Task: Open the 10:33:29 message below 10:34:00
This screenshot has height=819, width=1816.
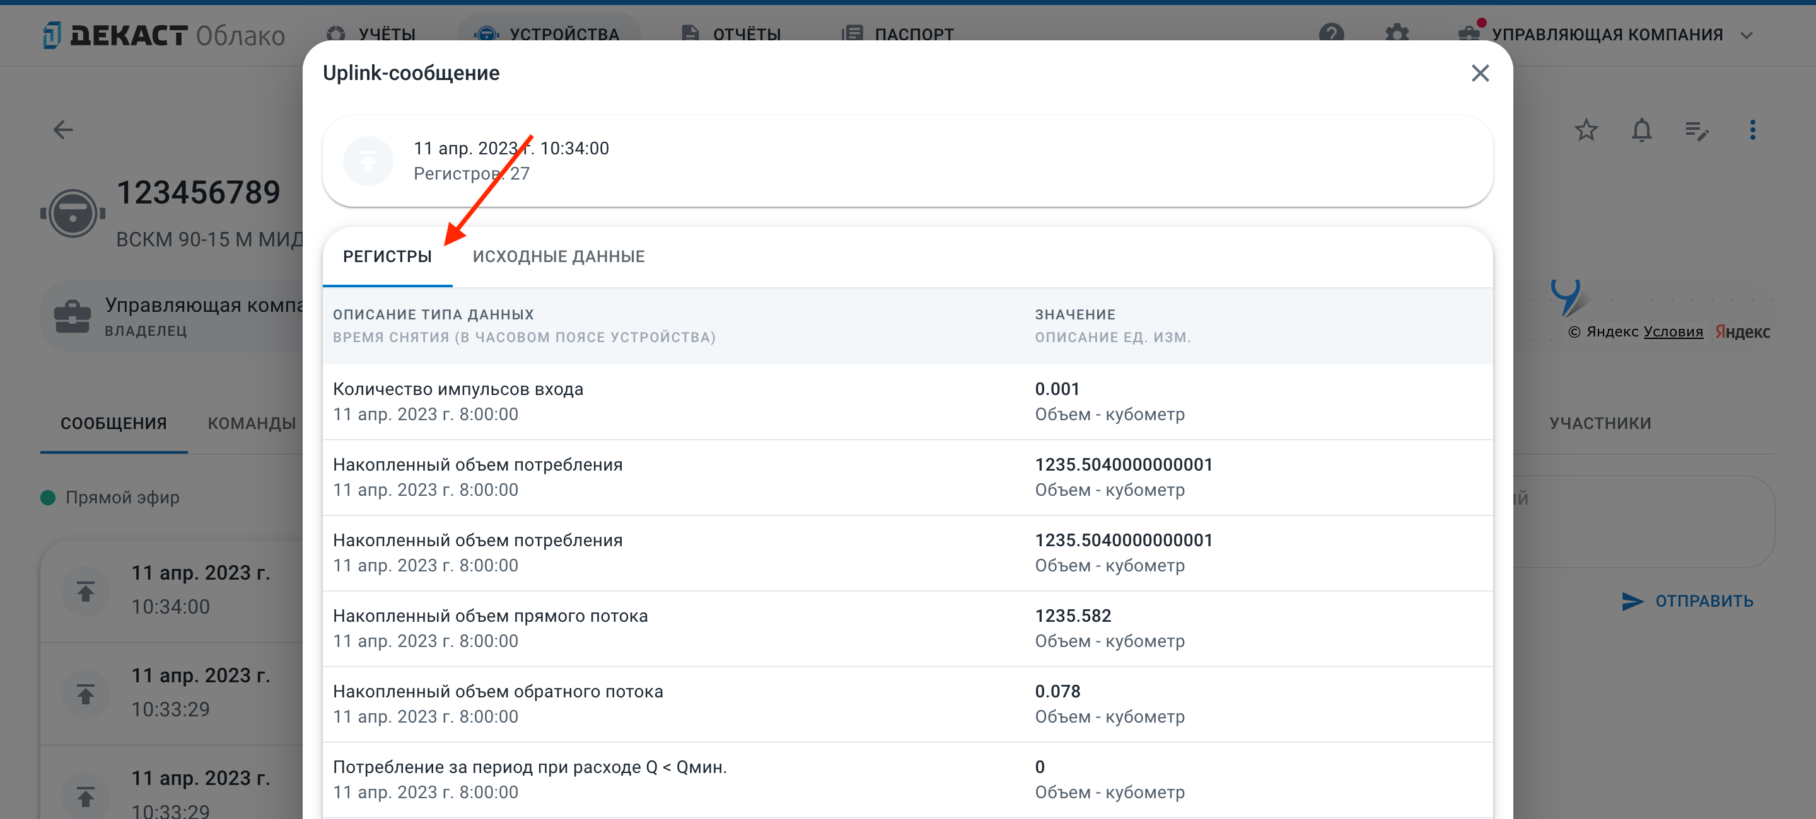Action: [172, 693]
